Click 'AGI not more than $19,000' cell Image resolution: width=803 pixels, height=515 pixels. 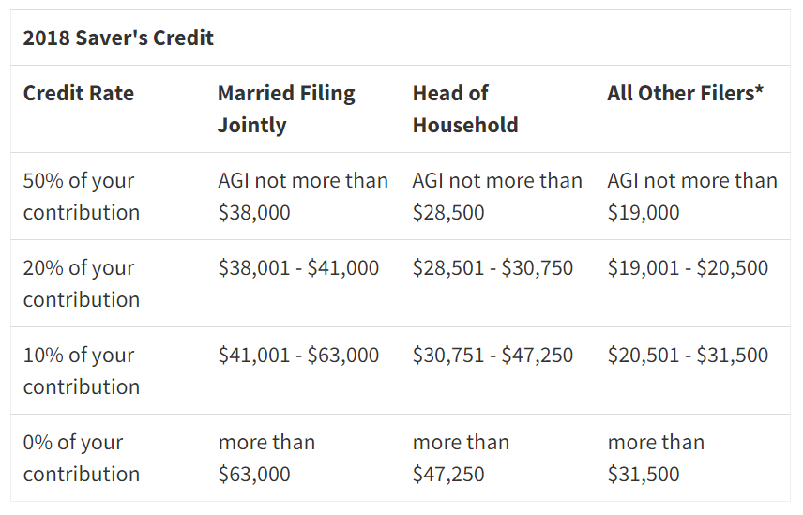pos(692,196)
